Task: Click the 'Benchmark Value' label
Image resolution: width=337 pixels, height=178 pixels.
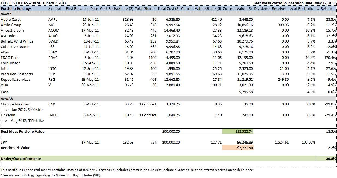Action: click(x=16, y=148)
